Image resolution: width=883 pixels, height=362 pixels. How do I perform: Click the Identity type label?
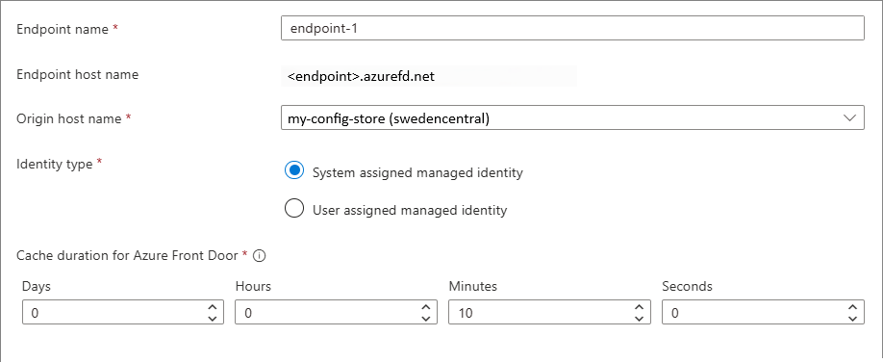point(55,164)
